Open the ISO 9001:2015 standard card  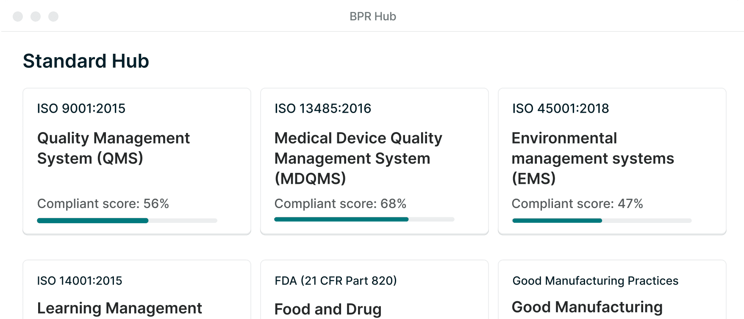tap(137, 161)
